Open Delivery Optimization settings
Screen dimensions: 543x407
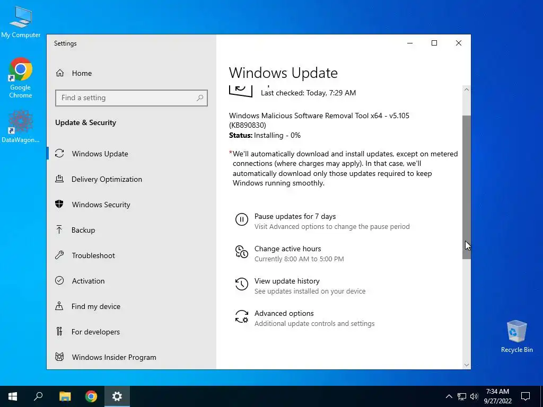[x=132, y=179]
